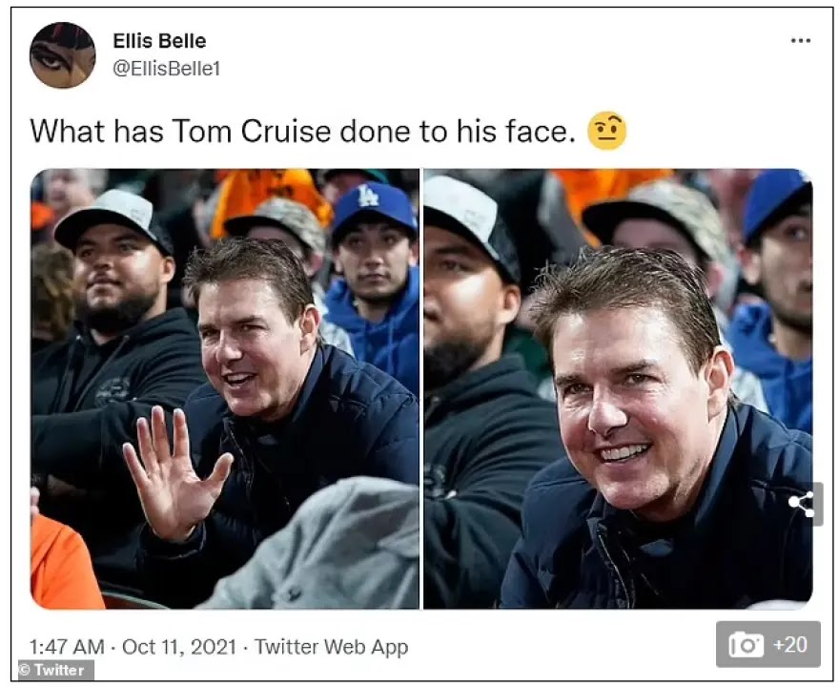Image resolution: width=839 pixels, height=687 pixels.
Task: Open the Ellis Belle display name
Action: click(159, 41)
